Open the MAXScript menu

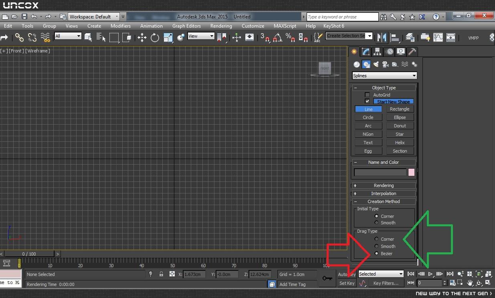(285, 26)
